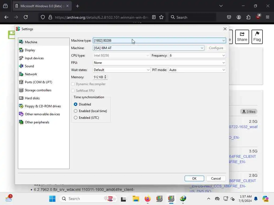Enable the Dynamic Recompiler checkbox
The height and width of the screenshot is (205, 274).
point(73,84)
